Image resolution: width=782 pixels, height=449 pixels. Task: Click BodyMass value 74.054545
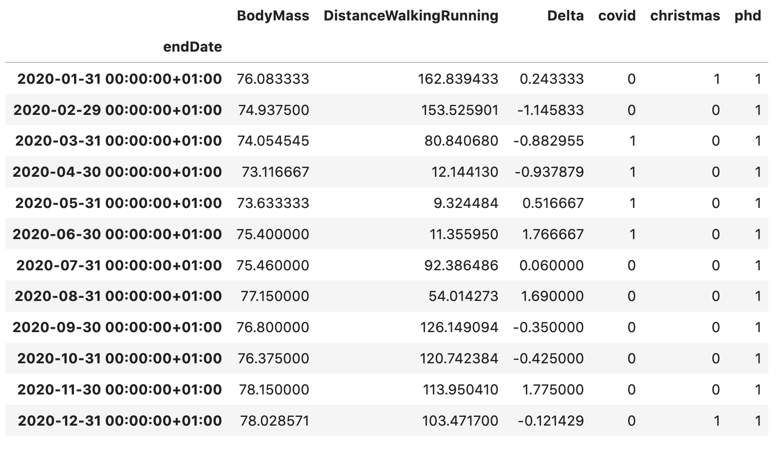point(273,141)
